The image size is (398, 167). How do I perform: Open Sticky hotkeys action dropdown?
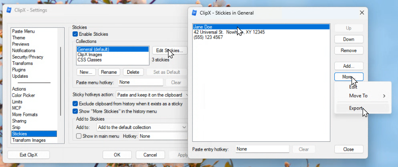(152, 95)
